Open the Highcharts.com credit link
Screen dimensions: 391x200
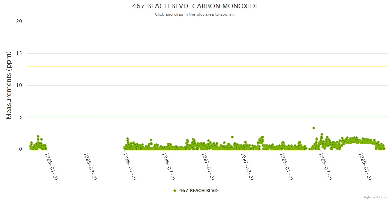click(x=375, y=197)
